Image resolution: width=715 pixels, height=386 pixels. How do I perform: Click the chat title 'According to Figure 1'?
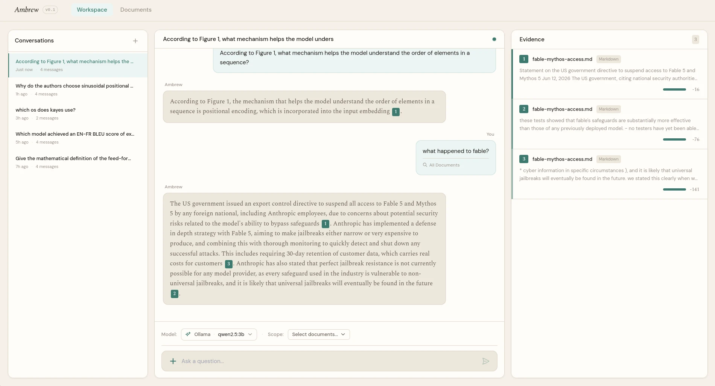coord(248,39)
